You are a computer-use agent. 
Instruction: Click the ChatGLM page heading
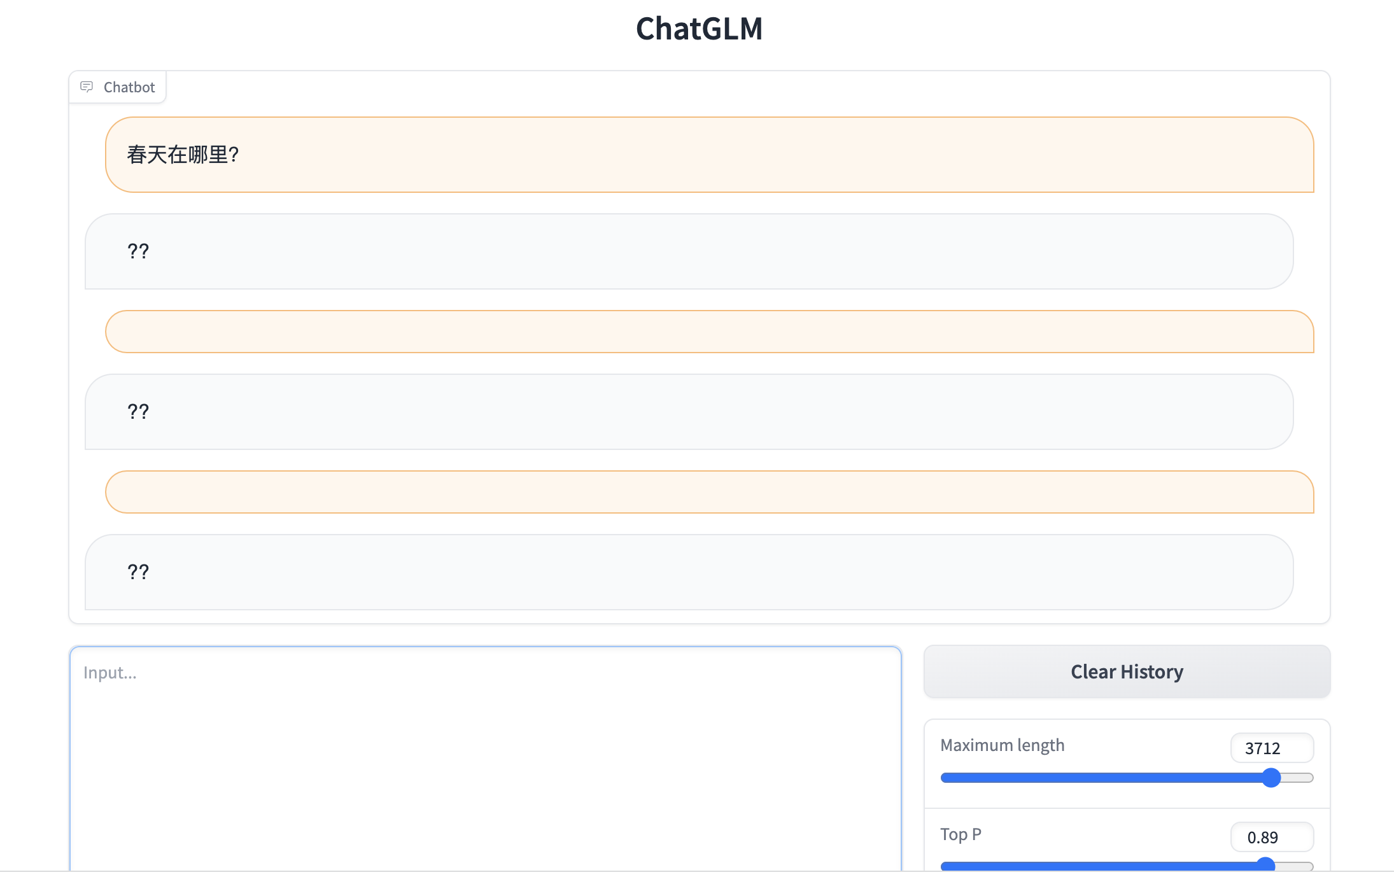point(699,29)
